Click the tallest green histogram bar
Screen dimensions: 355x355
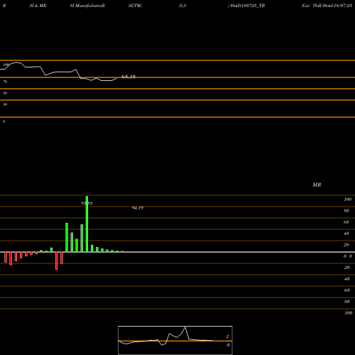tap(87, 224)
